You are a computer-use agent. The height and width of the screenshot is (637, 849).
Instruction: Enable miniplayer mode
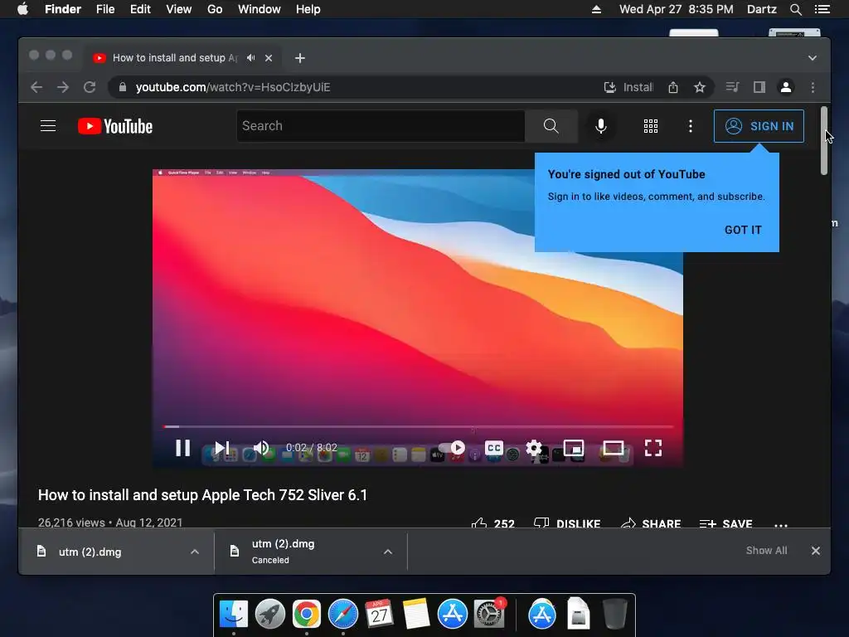pyautogui.click(x=574, y=448)
